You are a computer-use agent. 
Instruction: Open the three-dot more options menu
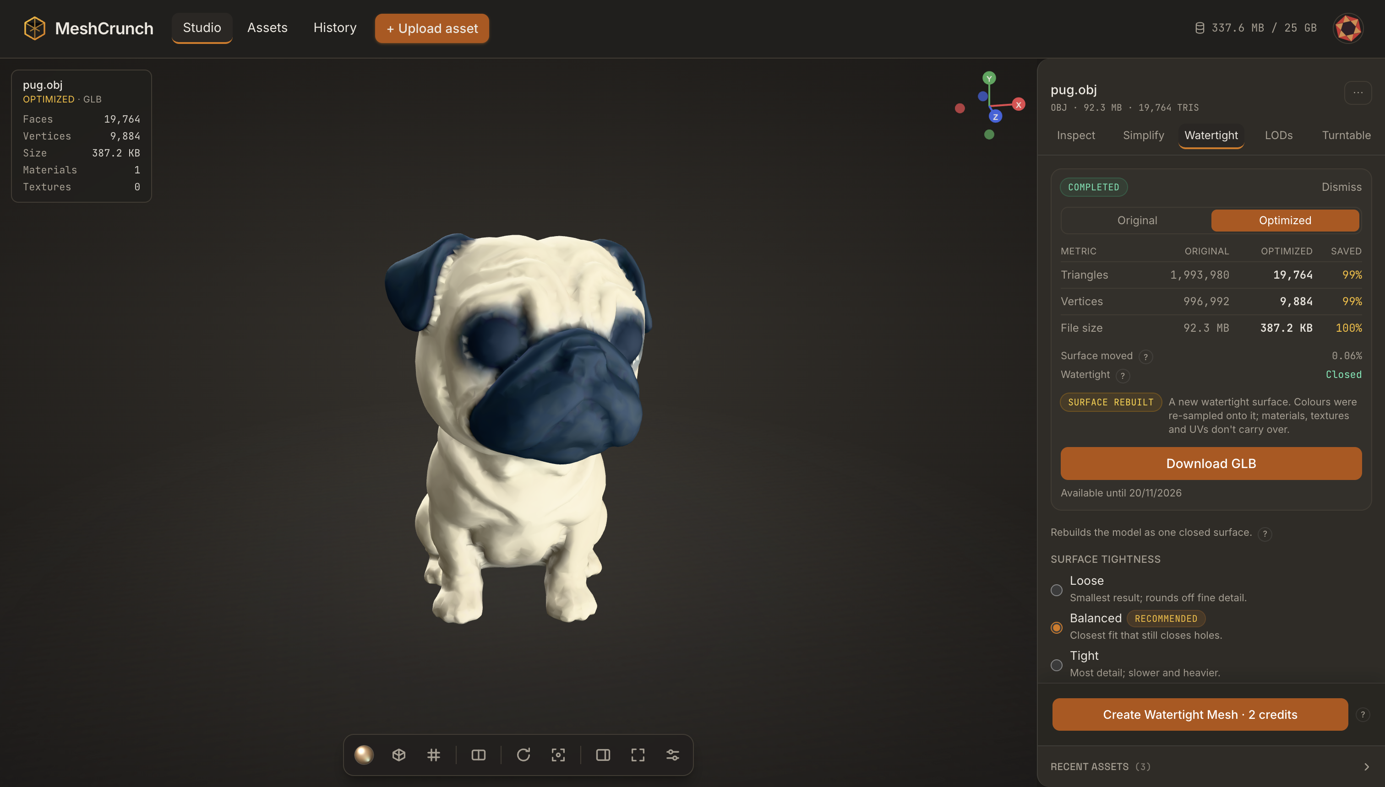click(1358, 92)
